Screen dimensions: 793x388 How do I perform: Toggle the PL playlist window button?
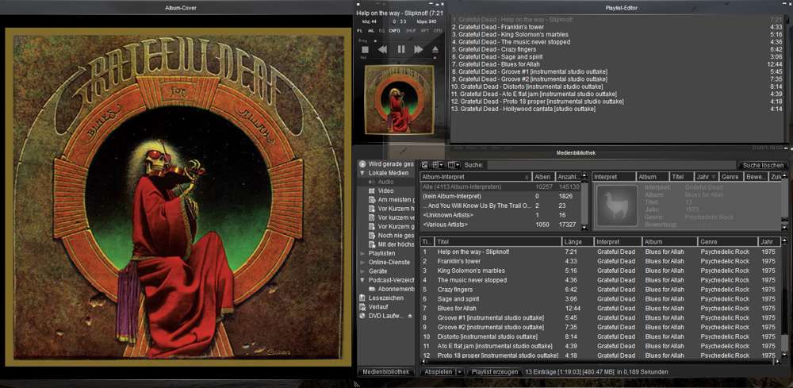pos(359,30)
